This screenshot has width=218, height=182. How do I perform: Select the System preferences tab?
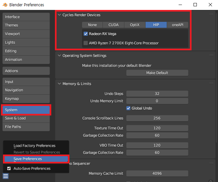[26, 110]
